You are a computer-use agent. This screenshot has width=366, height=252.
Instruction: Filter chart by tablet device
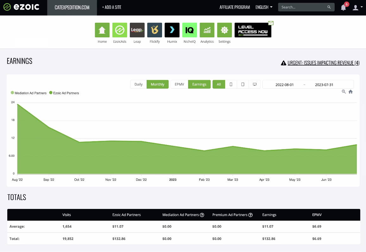[243, 84]
